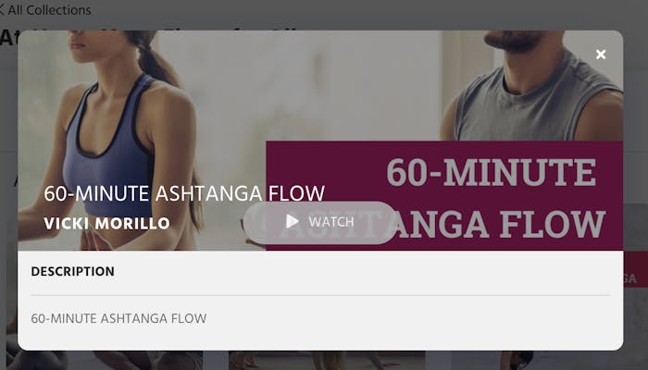Click the play triangle inside Watch
Screen dimensions: 648x370
[x=293, y=222]
